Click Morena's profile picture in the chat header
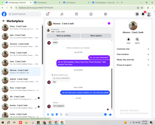Screen dimensions: 155x125 pos(50,23)
